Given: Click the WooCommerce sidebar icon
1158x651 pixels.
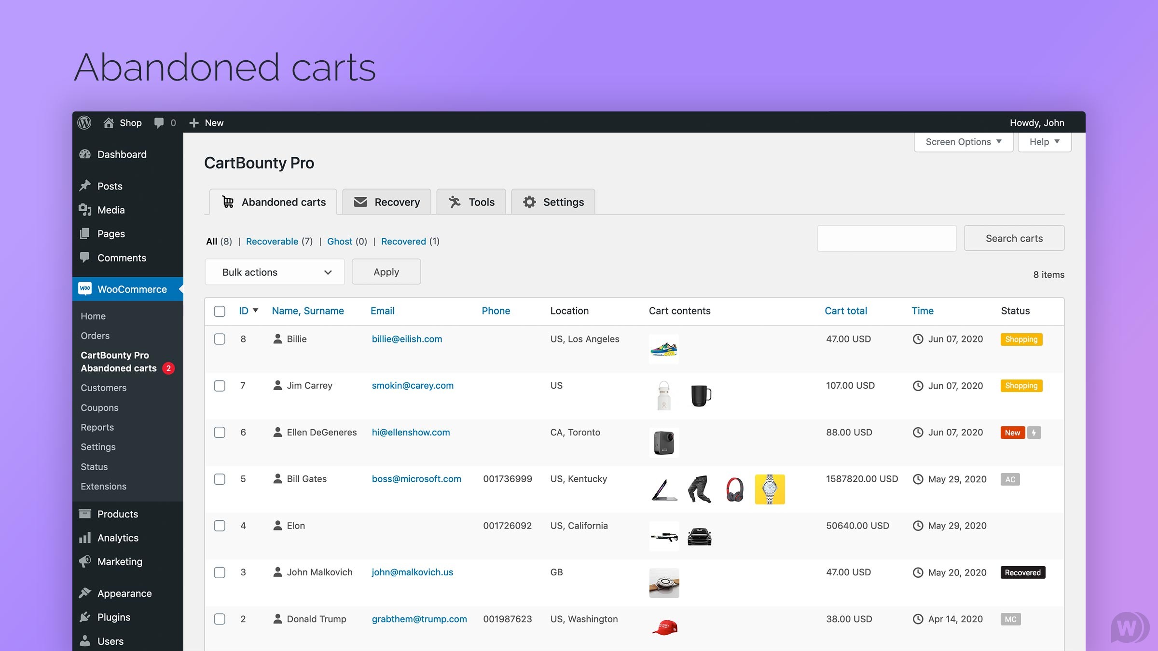Looking at the screenshot, I should [85, 289].
